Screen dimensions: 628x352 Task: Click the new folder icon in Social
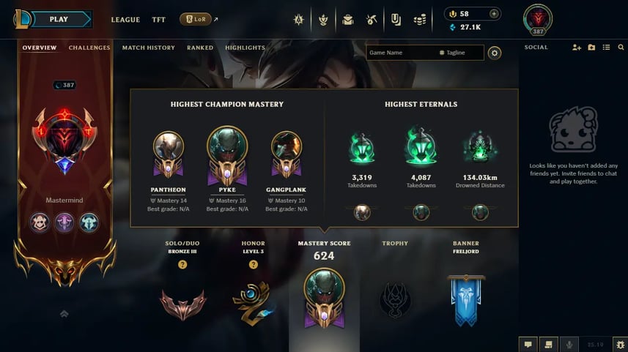coord(591,47)
